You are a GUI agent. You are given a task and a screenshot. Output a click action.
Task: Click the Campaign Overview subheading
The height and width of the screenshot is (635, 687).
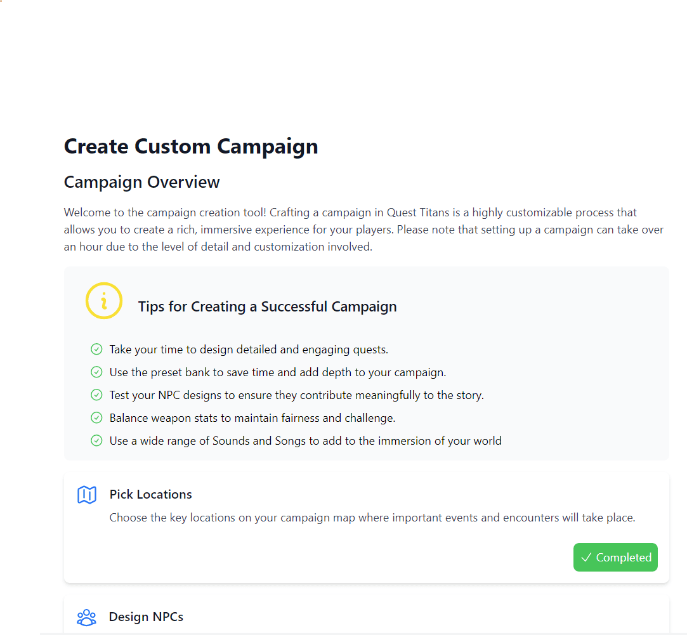[x=142, y=182]
